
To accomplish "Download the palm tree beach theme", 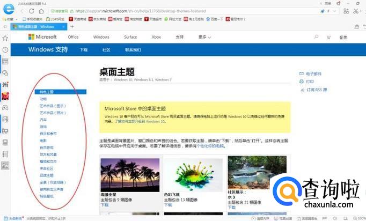I will click(105, 205).
